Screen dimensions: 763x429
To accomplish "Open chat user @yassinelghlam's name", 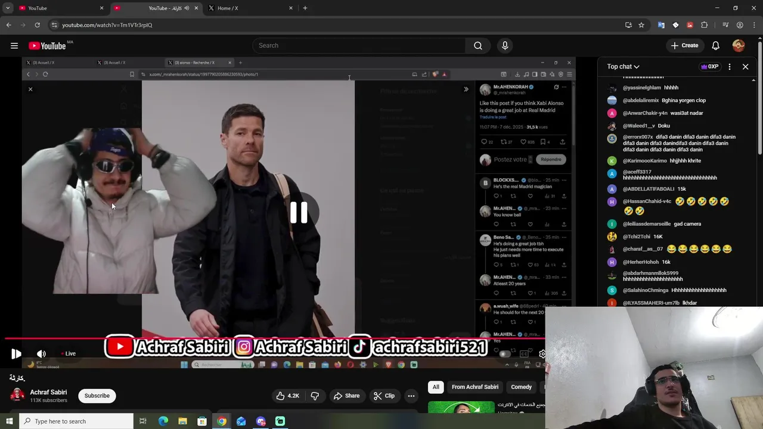I will coord(642,88).
